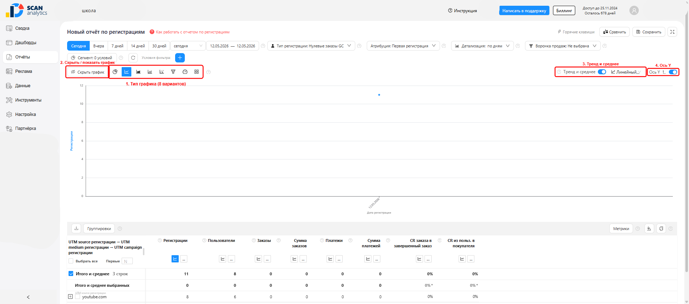
Task: Select the line chart type icon
Action: pos(126,72)
